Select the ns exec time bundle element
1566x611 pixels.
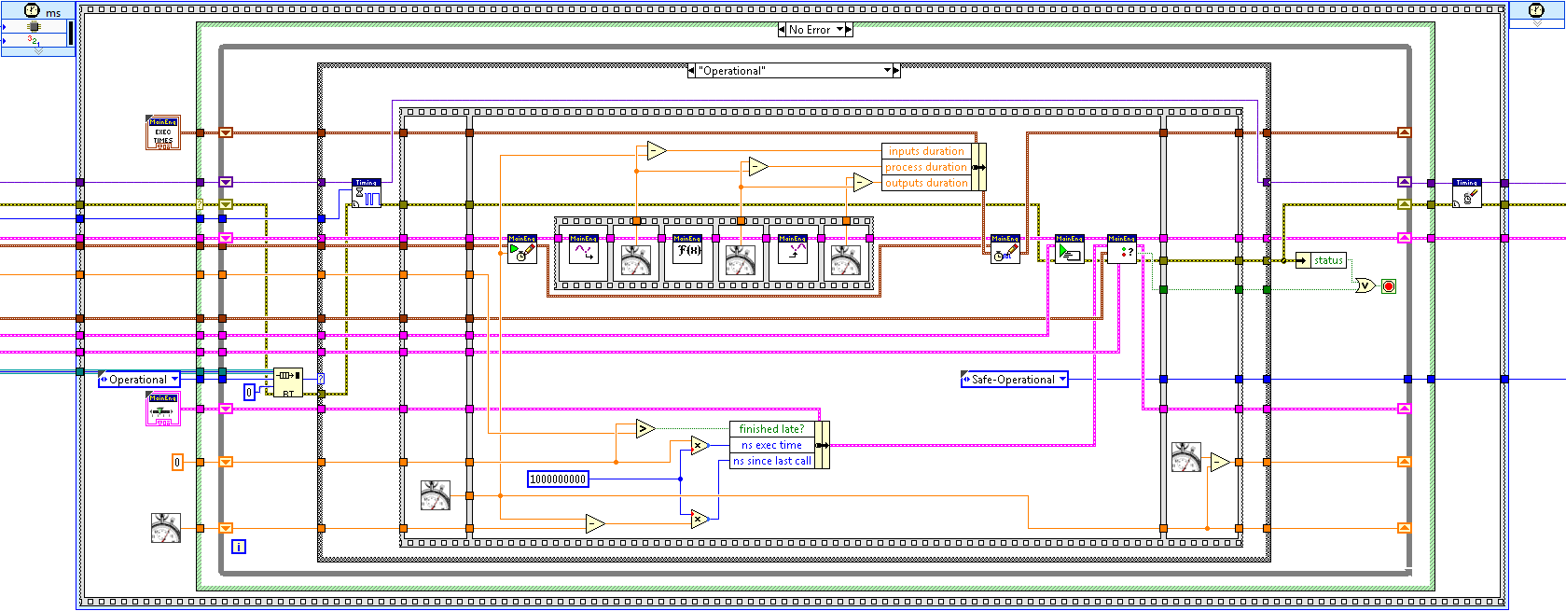pyautogui.click(x=771, y=445)
